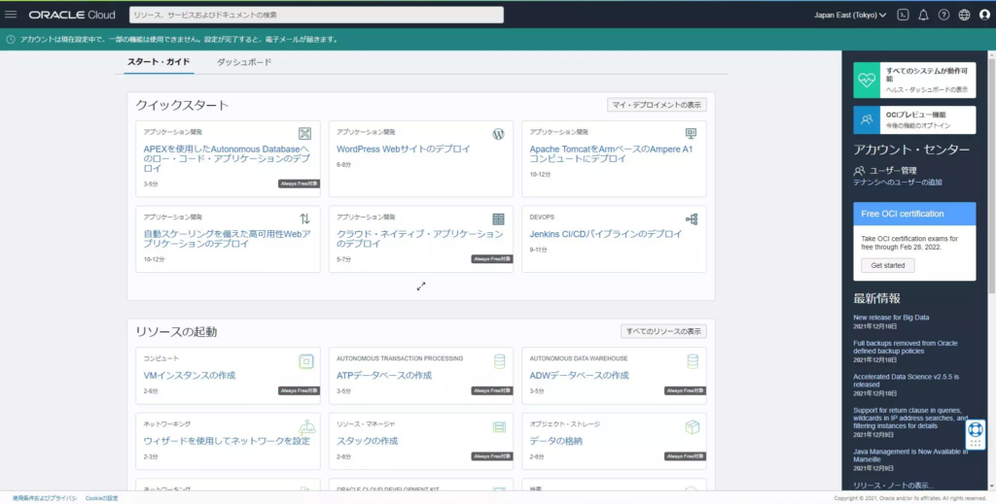
Task: Click the cloud native application grid icon
Action: point(499,219)
